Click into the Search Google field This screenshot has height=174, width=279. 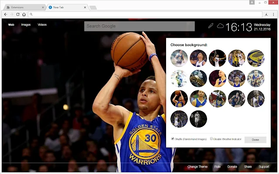[x=139, y=26]
